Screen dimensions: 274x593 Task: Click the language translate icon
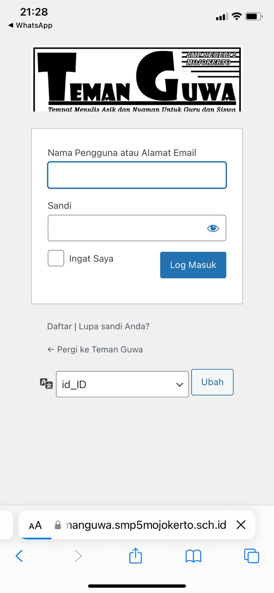[46, 383]
